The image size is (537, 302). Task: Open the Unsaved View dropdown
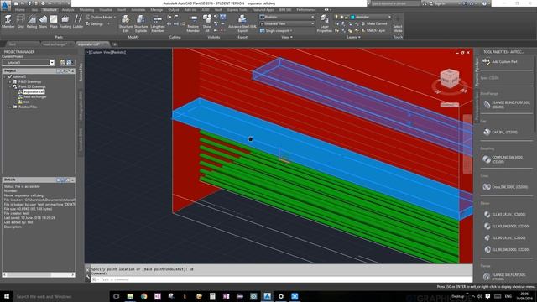(x=287, y=23)
